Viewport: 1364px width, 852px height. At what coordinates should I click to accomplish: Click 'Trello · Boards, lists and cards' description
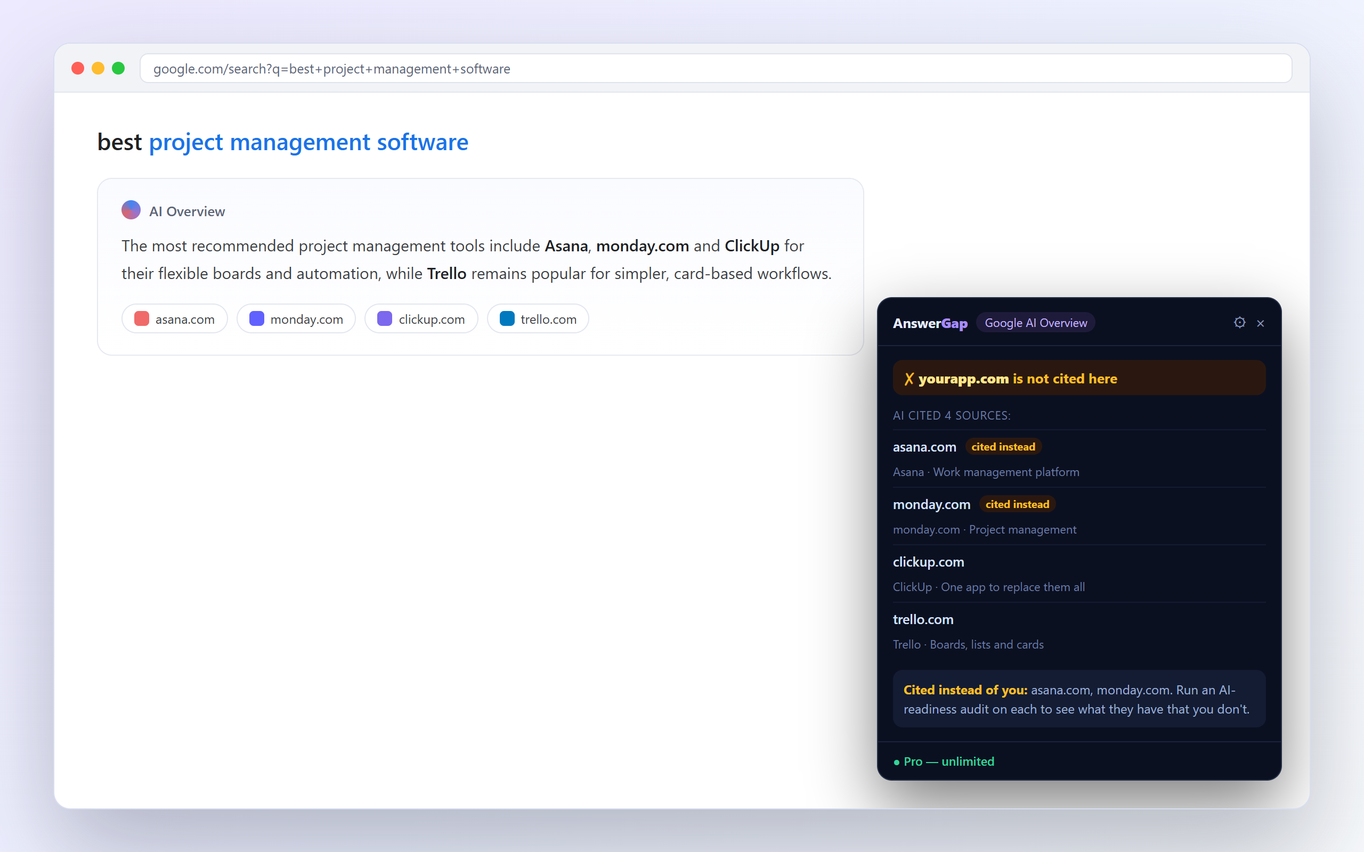point(968,645)
